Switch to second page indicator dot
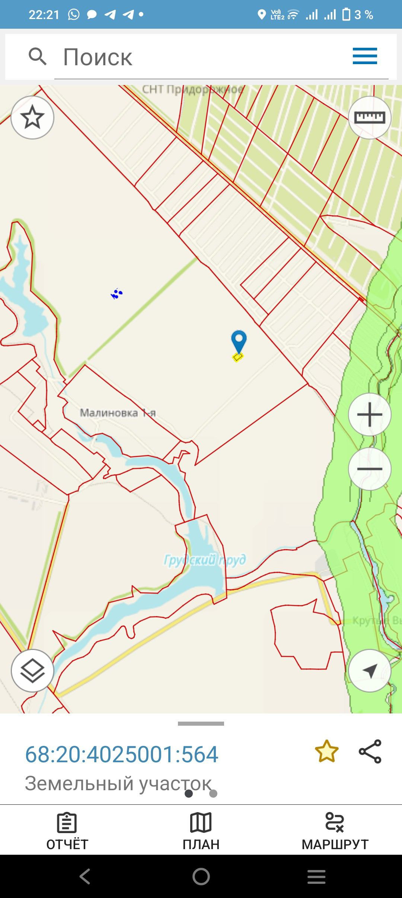Image resolution: width=402 pixels, height=898 pixels. coord(213,794)
